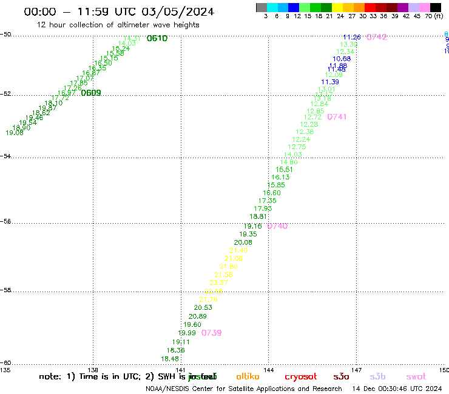This screenshot has width=449, height=394.
Task: Click the 18.36 wave height value
Action: [176, 350]
